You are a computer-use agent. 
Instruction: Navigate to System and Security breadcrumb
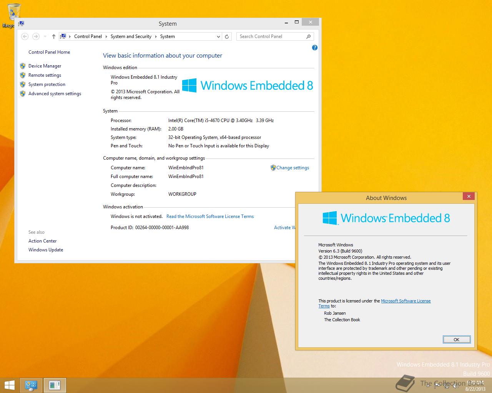[131, 36]
